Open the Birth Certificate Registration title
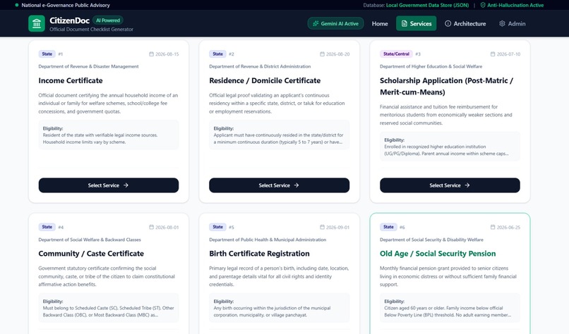This screenshot has height=334, width=569. [x=260, y=254]
